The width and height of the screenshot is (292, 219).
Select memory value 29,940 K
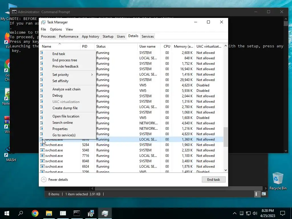pos(186,80)
